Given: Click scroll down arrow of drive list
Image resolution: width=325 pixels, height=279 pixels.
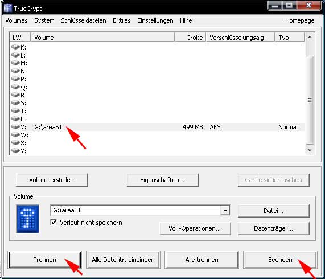Looking at the screenshot, I should coord(310,150).
